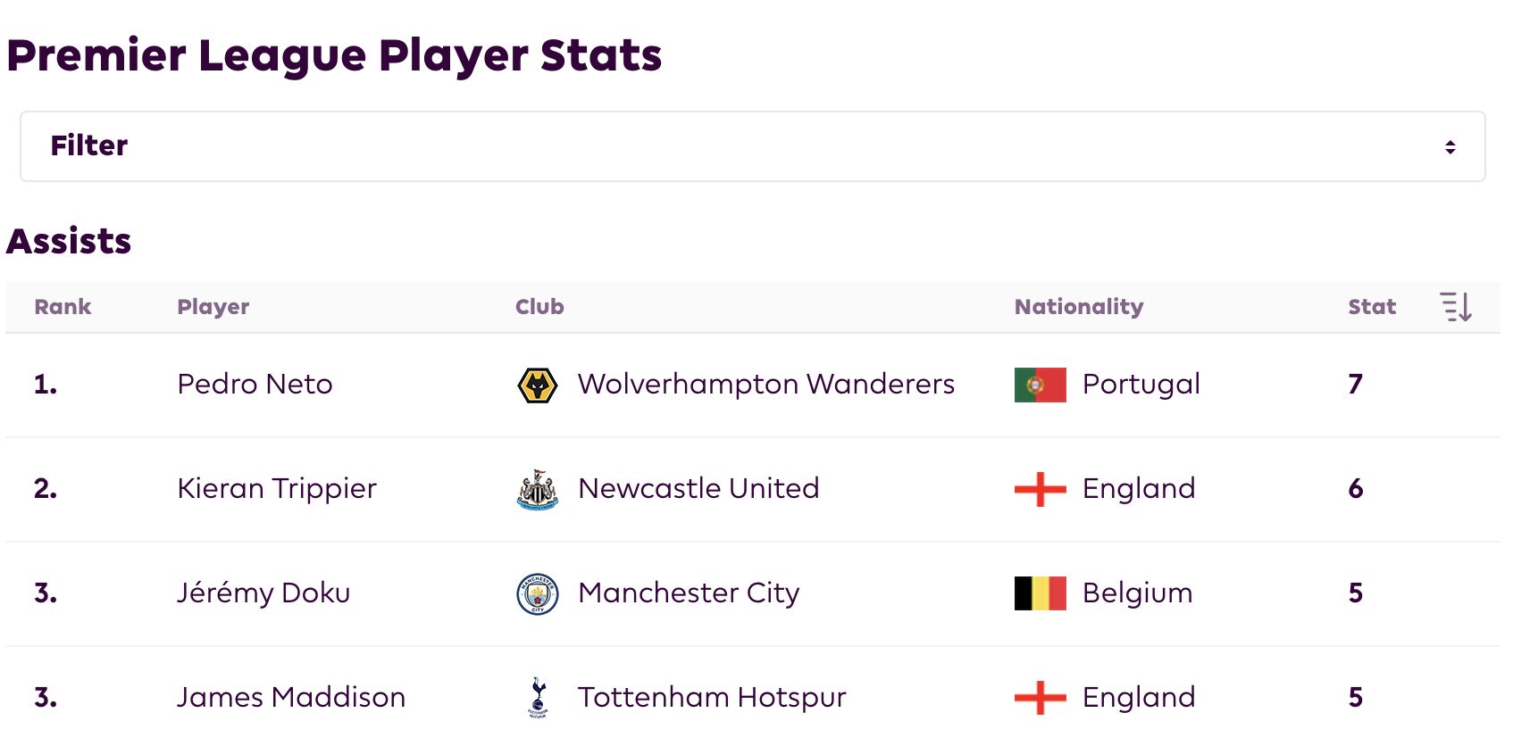Open Pedro Neto's player page

coord(255,385)
